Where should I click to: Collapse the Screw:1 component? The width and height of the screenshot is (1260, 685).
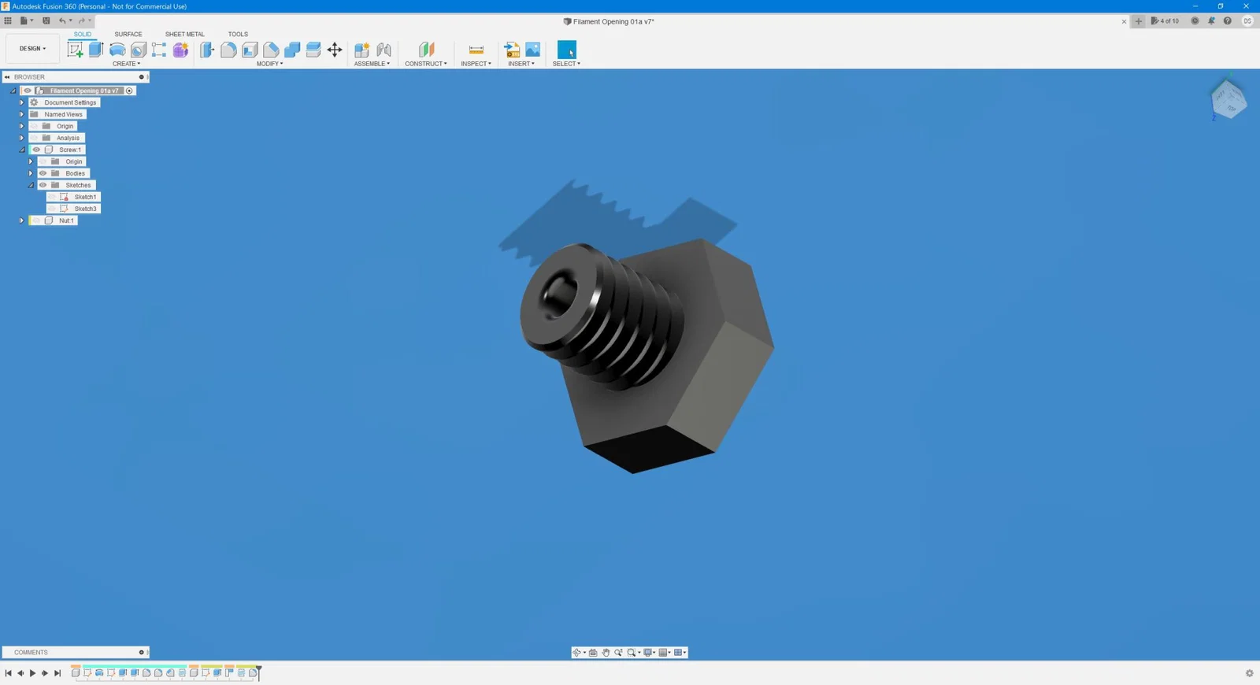point(22,150)
